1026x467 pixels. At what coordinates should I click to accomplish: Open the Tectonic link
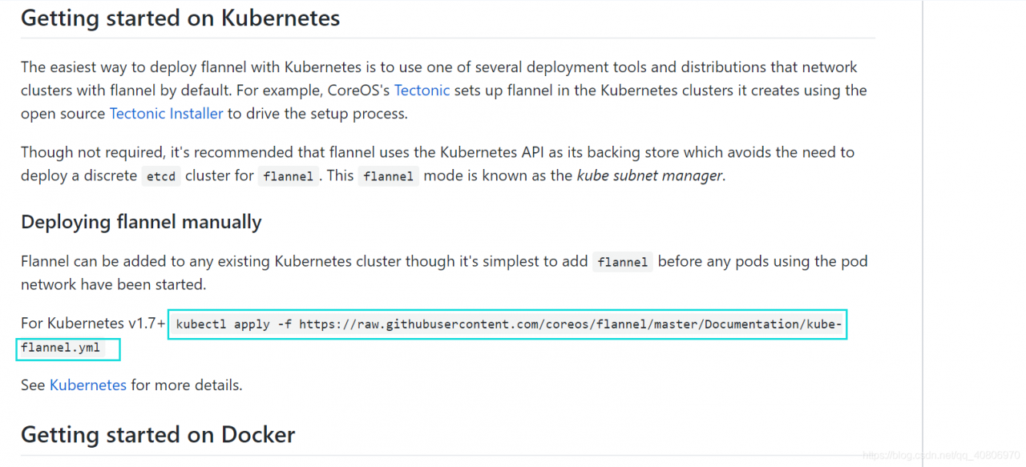point(422,90)
